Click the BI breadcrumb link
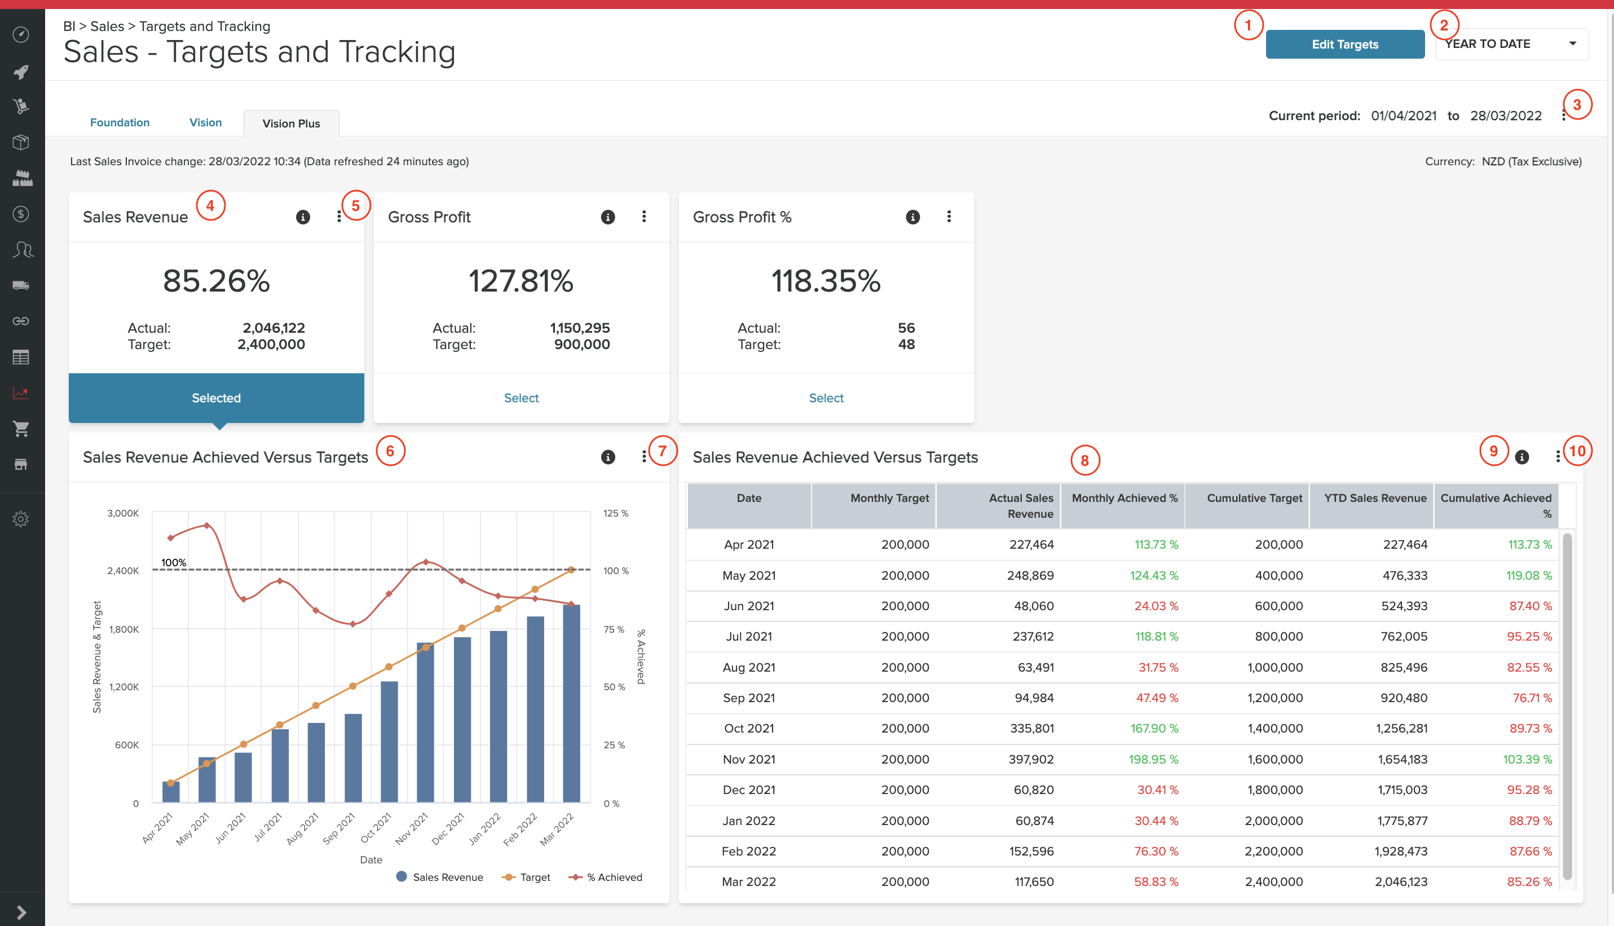 [x=69, y=27]
